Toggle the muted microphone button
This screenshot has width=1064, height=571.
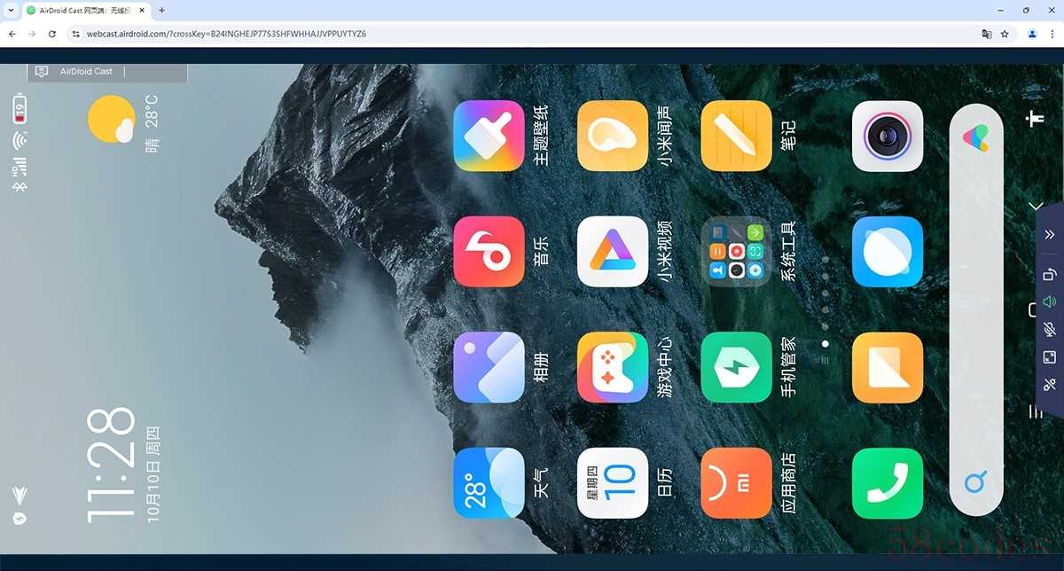(1050, 329)
